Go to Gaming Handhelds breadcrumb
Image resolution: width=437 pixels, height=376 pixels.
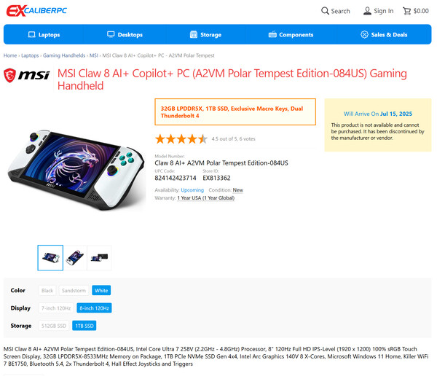pos(64,55)
